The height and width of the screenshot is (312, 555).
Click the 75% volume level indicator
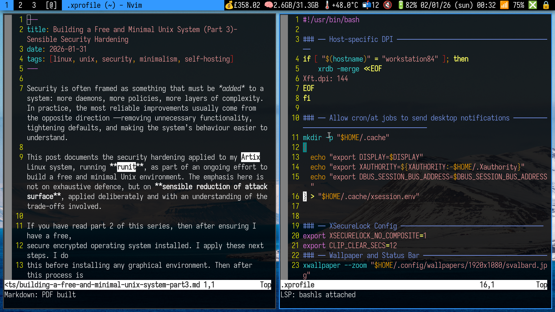point(519,5)
